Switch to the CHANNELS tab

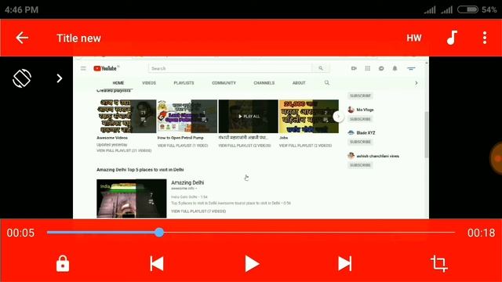pos(264,83)
